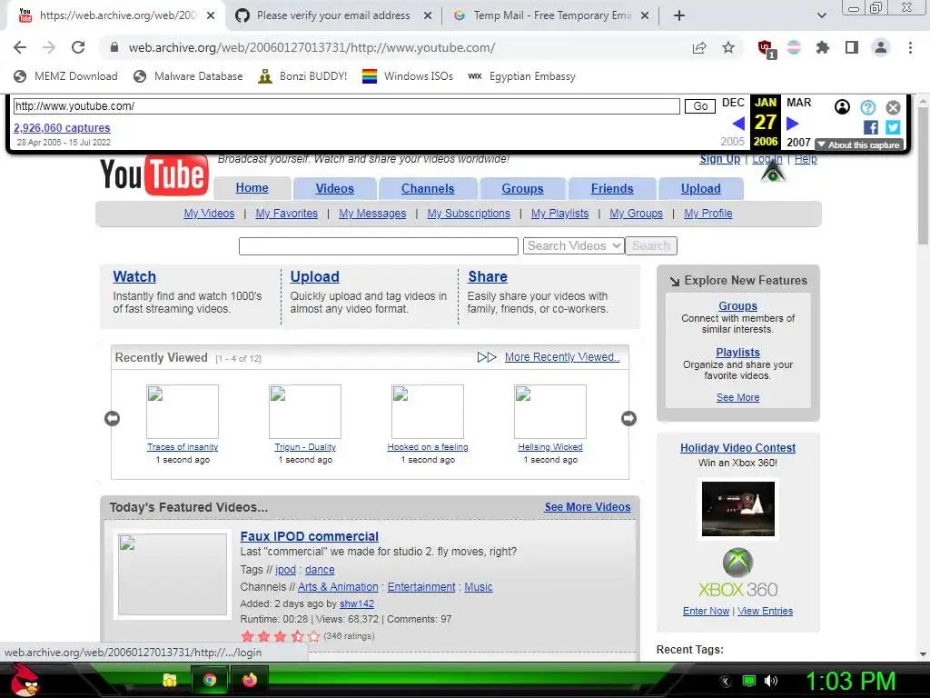Rate the video with the fifth star

[313, 636]
